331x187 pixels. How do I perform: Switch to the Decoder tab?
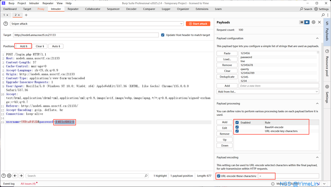point(131,9)
